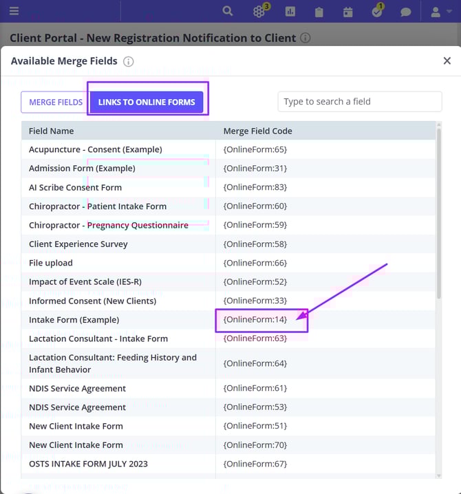This screenshot has width=461, height=494.
Task: Switch to the Merge Fields tab
Action: (55, 102)
